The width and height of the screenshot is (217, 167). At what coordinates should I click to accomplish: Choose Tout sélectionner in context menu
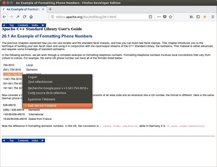(57, 82)
